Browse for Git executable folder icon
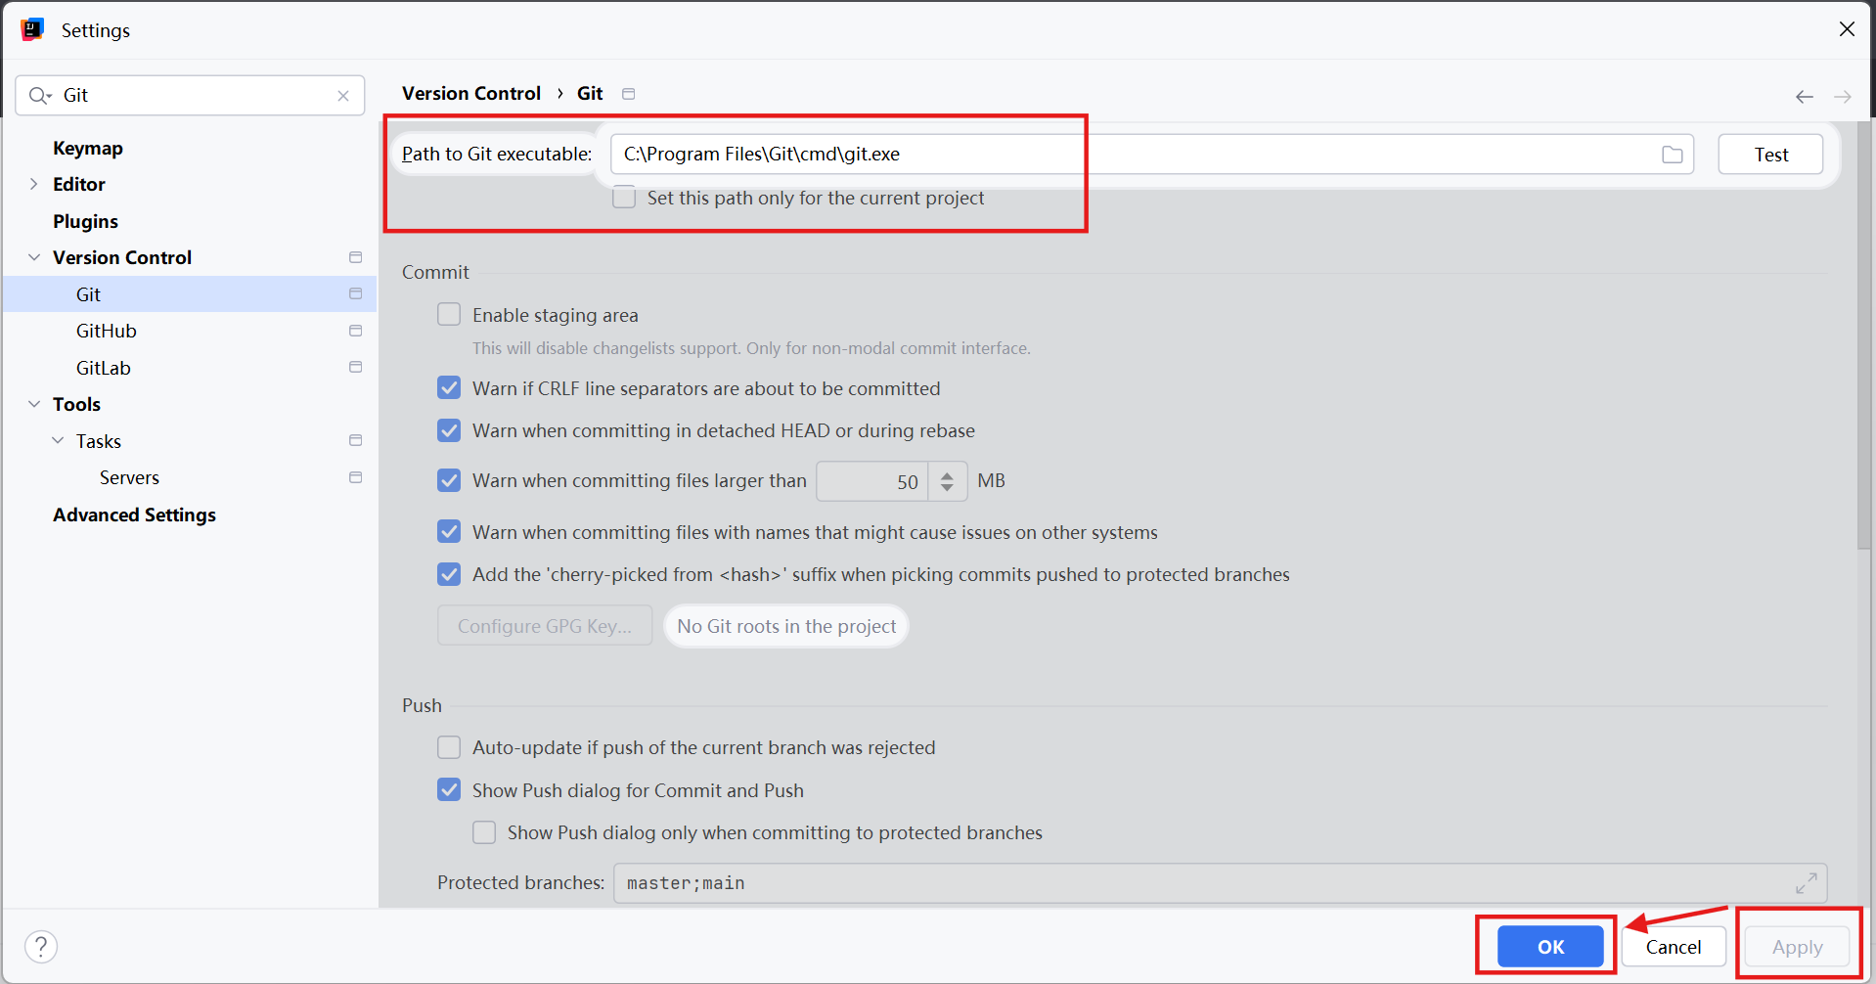 coord(1673,155)
